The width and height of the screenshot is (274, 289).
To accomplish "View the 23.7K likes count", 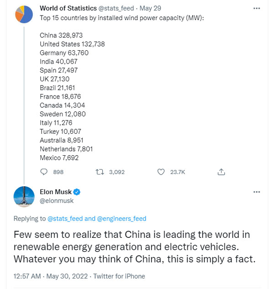I will click(x=178, y=172).
